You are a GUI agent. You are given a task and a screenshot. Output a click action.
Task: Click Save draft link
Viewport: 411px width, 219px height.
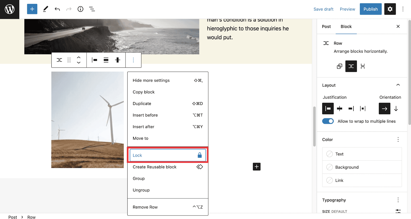point(323,9)
